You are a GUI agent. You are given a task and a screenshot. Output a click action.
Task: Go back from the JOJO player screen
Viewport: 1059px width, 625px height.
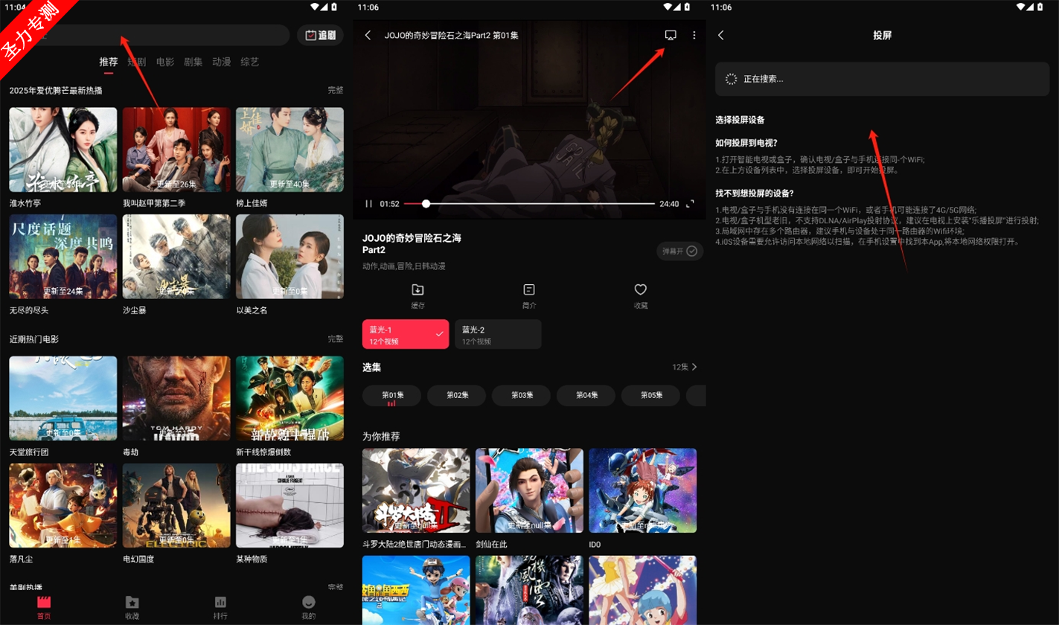[368, 35]
